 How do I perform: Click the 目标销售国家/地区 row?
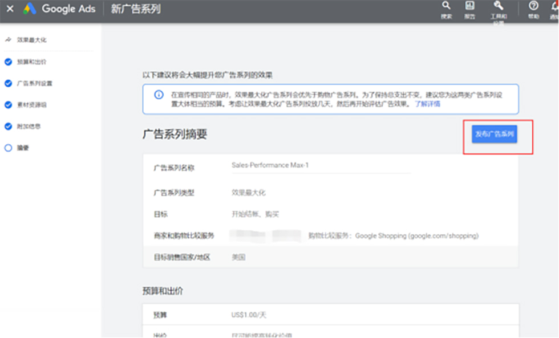pyautogui.click(x=331, y=257)
